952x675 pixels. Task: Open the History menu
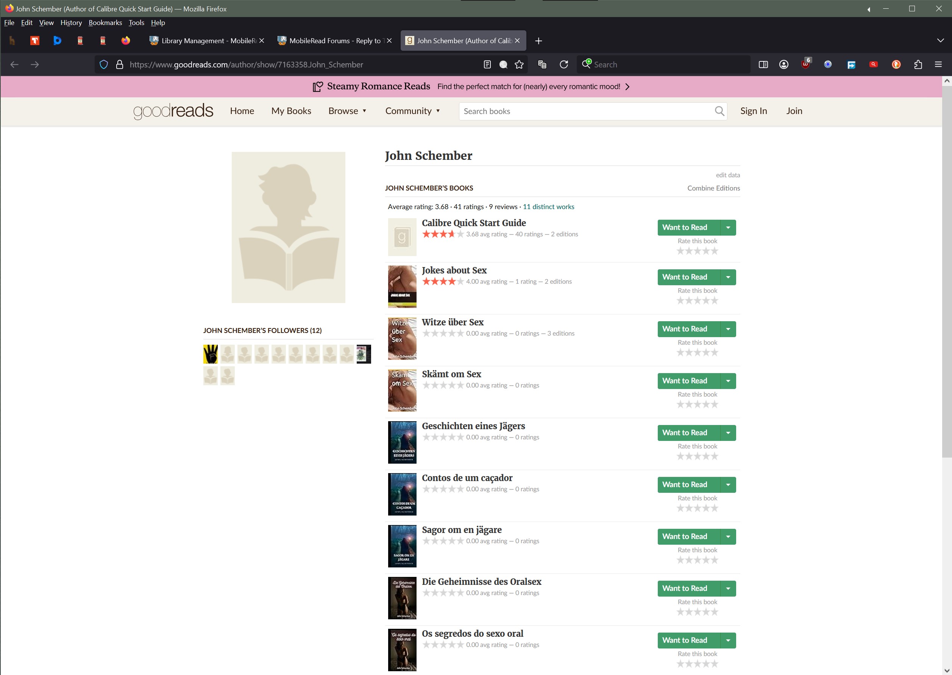pyautogui.click(x=71, y=22)
